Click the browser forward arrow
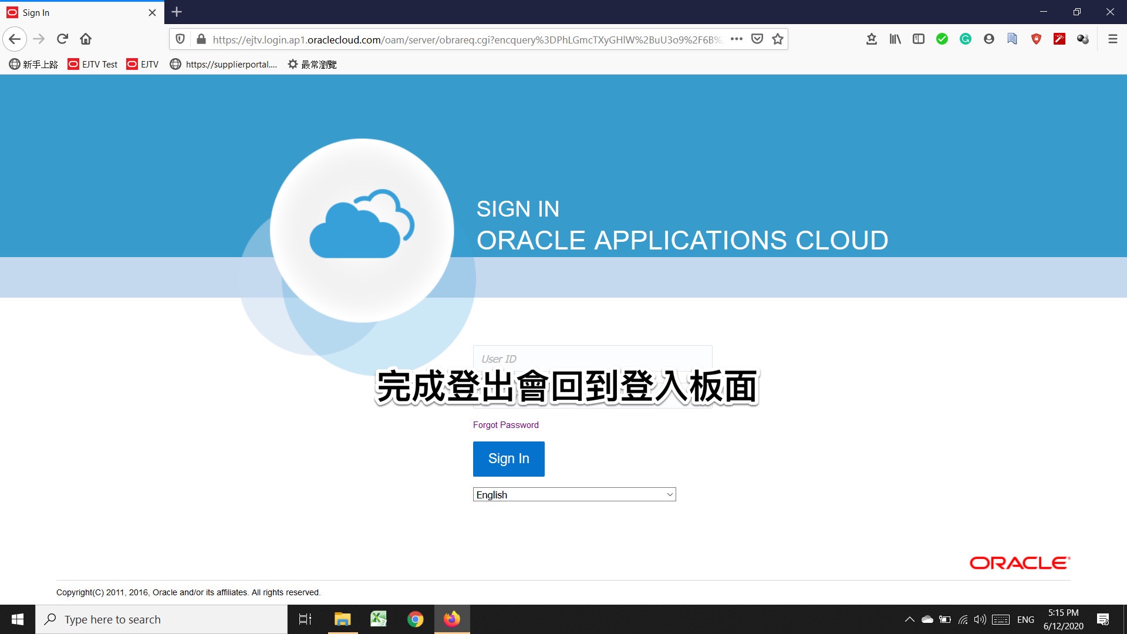 pyautogui.click(x=39, y=39)
